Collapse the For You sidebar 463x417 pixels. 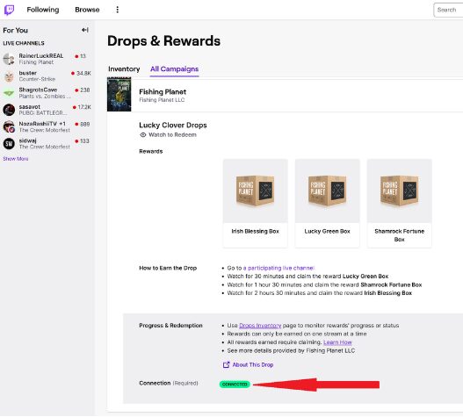tap(85, 30)
